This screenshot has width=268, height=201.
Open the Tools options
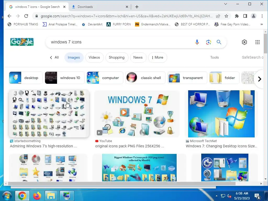pyautogui.click(x=215, y=57)
